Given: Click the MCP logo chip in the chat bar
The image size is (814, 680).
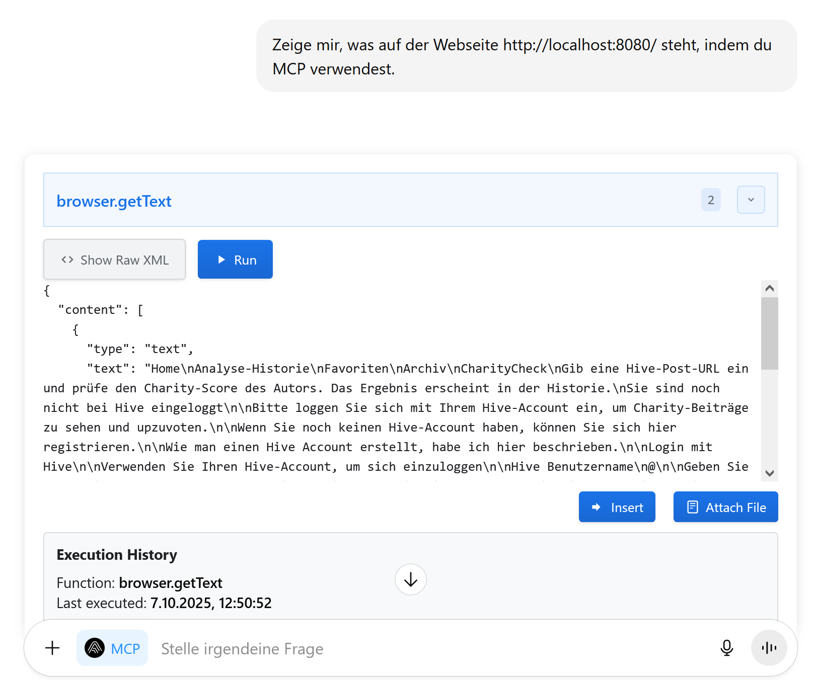Looking at the screenshot, I should click(x=112, y=648).
